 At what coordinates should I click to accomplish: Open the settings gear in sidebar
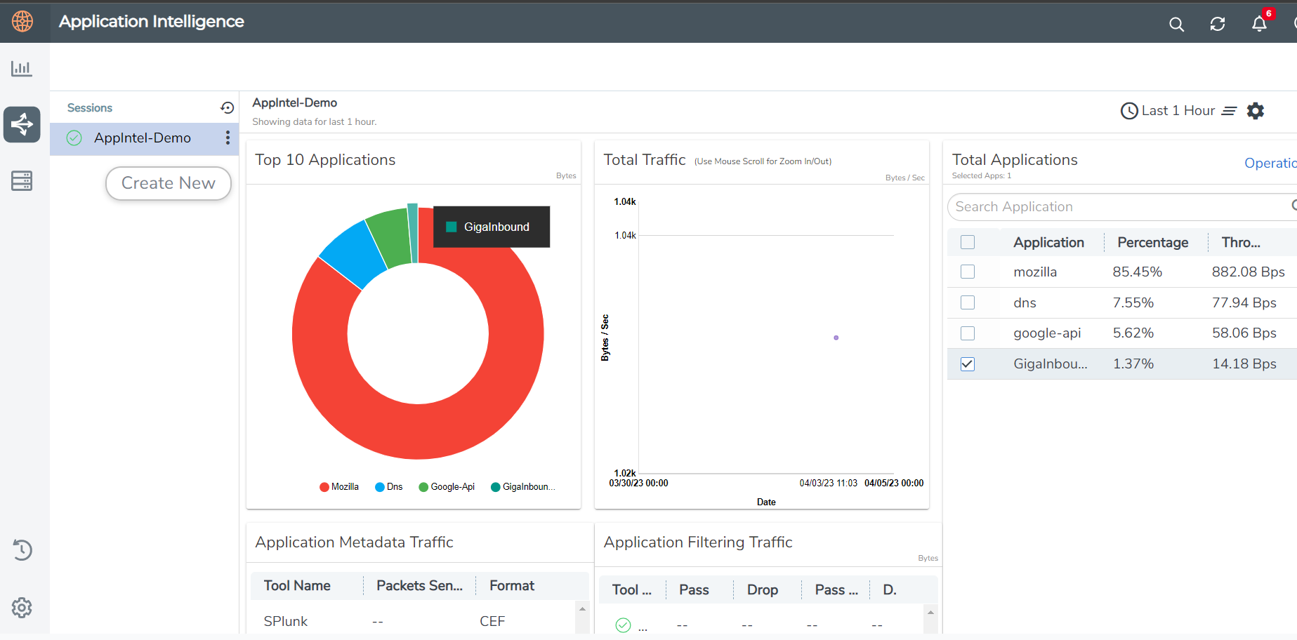click(22, 608)
